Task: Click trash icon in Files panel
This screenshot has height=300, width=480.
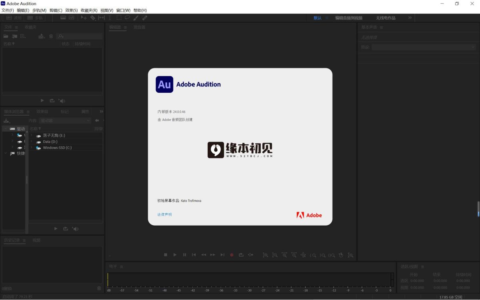Action: [x=51, y=36]
